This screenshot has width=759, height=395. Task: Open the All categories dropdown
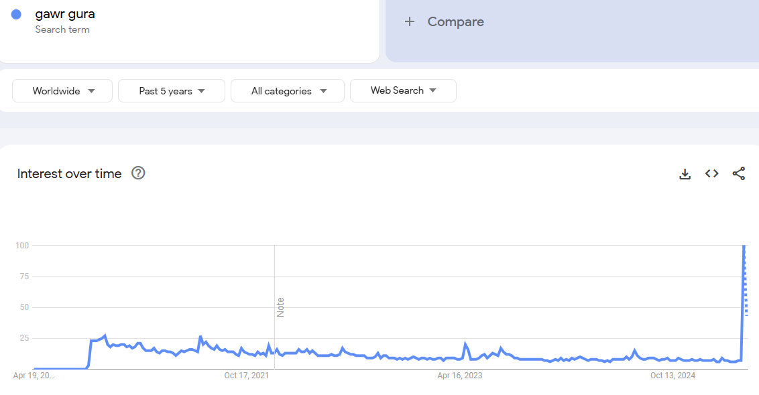[288, 91]
